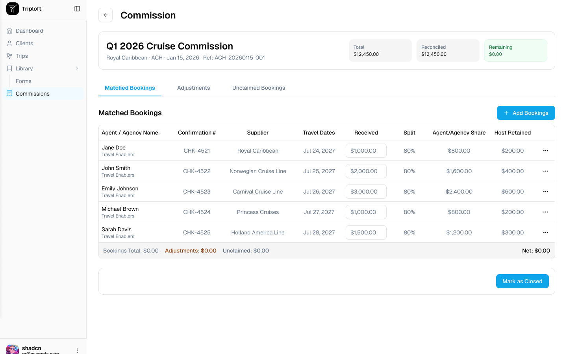Expand the Library section chevron

coord(77,68)
